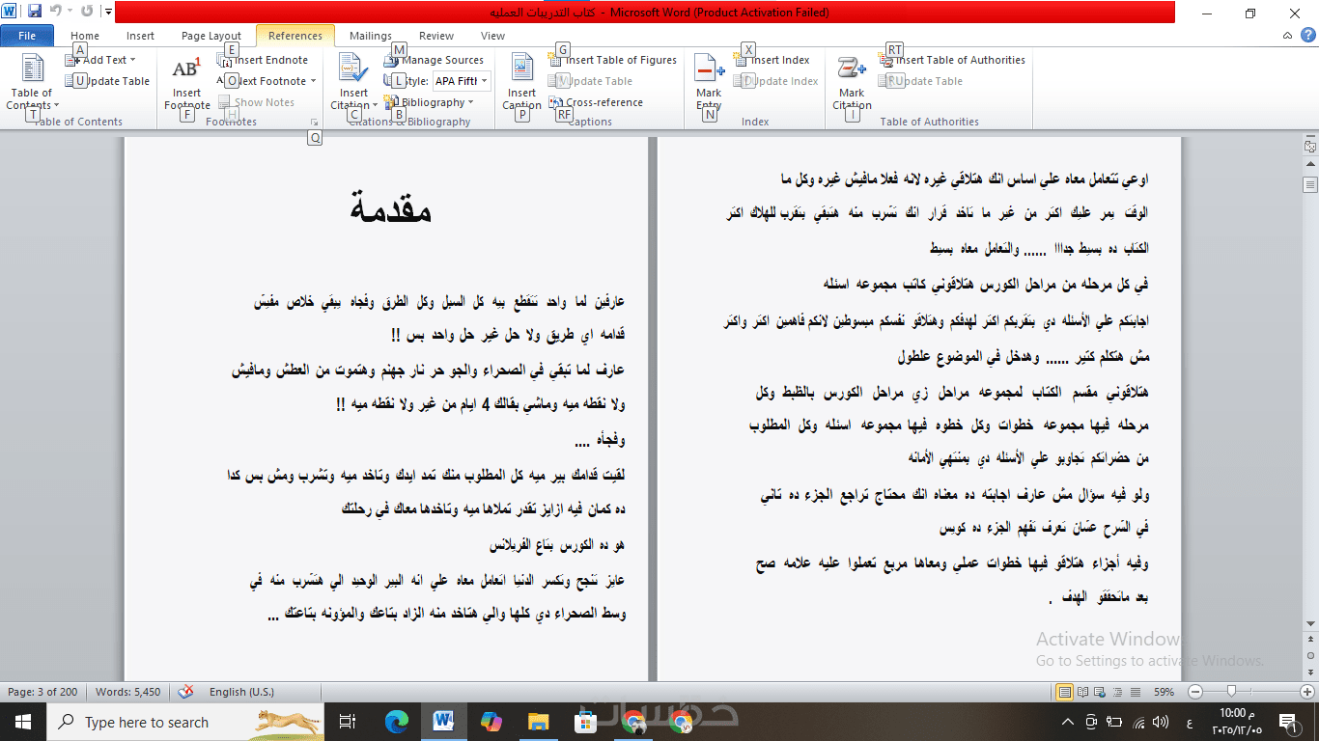Click the Word icon in the taskbar
Screen dimensions: 1319x741
point(444,722)
